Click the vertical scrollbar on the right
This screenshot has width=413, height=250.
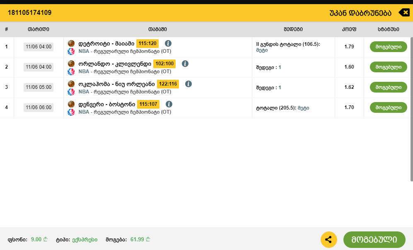412,109
